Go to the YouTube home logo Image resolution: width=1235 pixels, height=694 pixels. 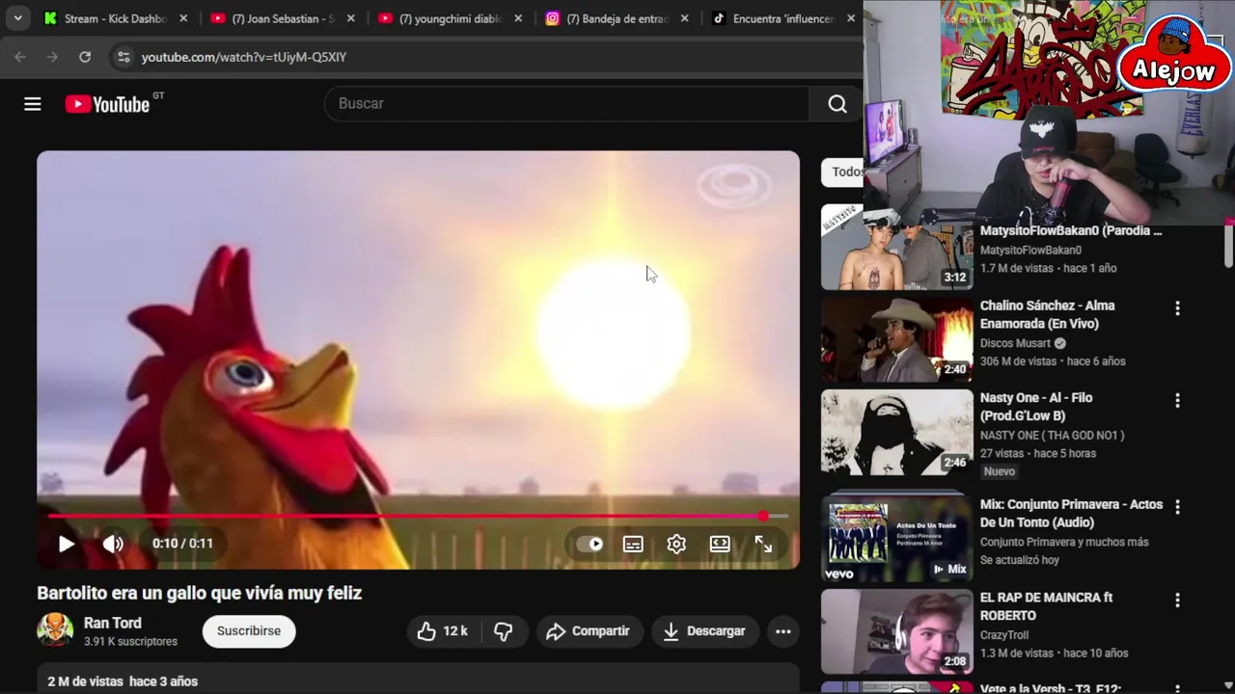[107, 104]
